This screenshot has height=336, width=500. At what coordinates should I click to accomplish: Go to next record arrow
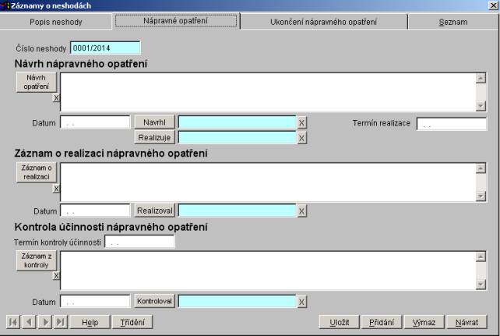45,322
